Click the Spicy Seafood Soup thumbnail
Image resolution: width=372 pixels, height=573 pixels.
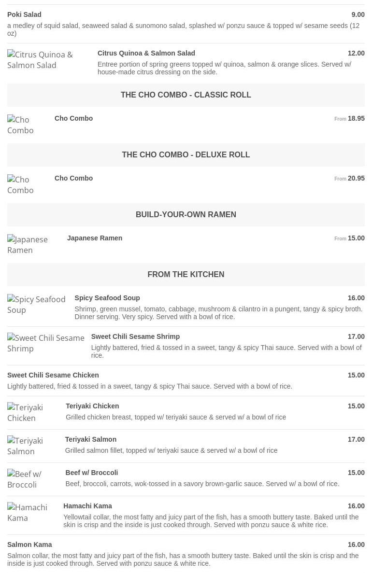click(36, 305)
